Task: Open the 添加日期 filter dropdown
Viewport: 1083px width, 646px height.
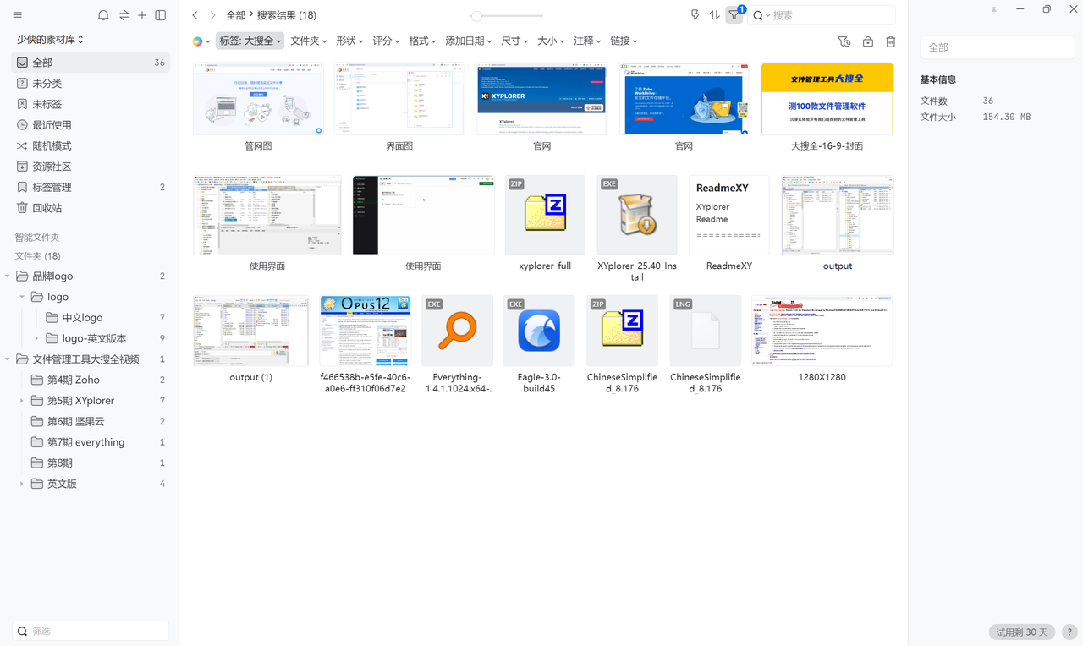Action: click(x=468, y=41)
